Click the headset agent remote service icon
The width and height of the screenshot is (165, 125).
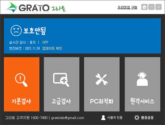[142, 79]
